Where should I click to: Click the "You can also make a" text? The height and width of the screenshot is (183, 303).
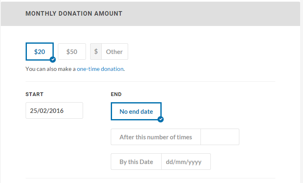pos(50,69)
